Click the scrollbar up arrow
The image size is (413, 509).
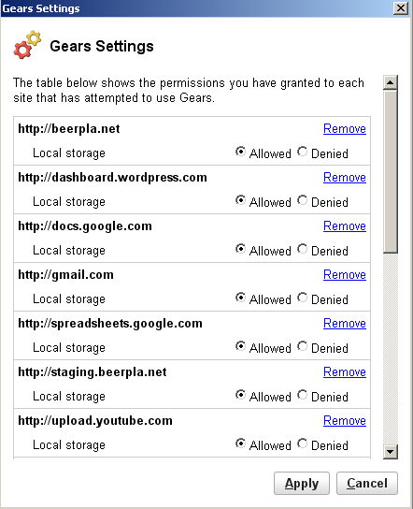tap(391, 82)
